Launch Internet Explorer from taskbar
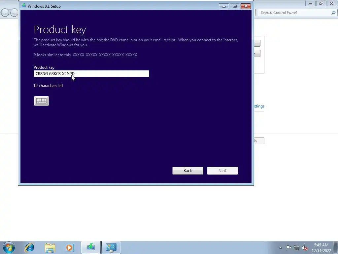This screenshot has height=254, width=338. [29, 247]
